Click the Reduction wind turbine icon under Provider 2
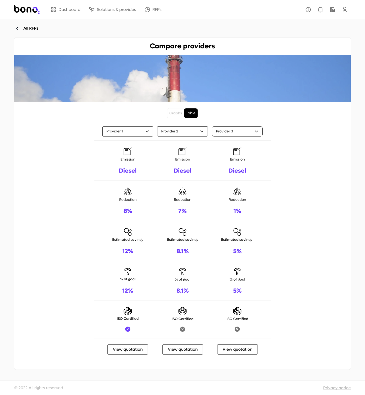 point(182,192)
